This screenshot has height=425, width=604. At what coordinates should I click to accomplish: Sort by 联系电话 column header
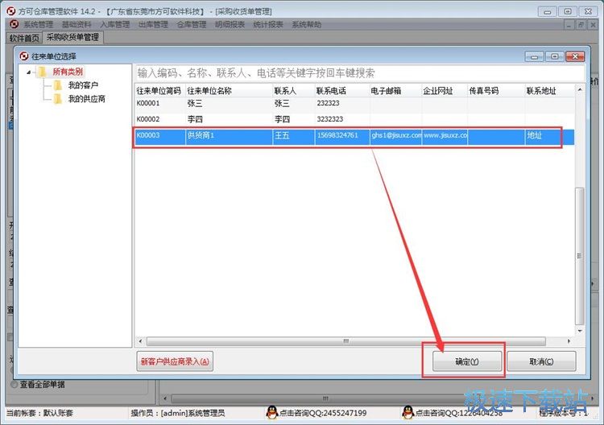coord(342,91)
